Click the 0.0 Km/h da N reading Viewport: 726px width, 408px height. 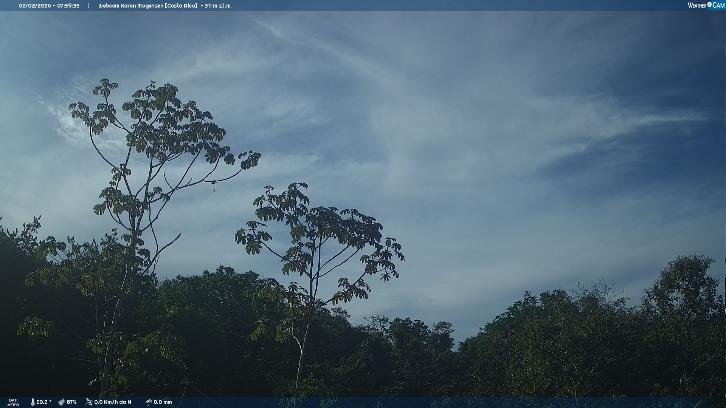(113, 402)
